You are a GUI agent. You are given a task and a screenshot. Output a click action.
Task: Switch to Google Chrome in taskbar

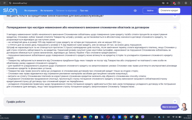(x=125, y=117)
